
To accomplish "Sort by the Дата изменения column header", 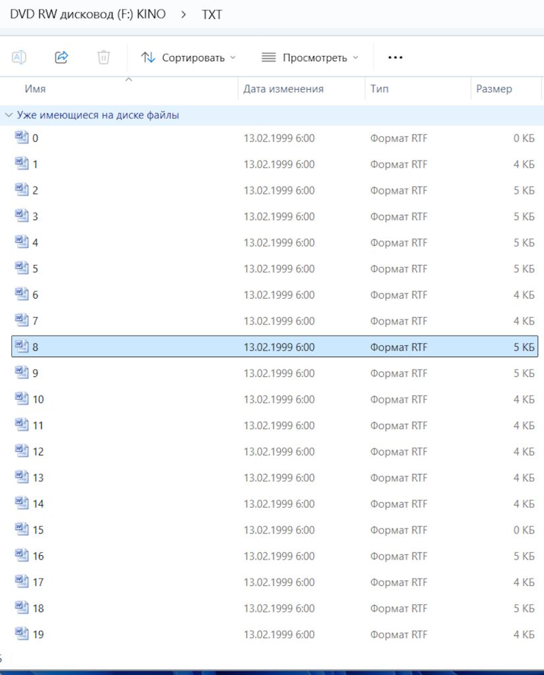I will click(284, 89).
